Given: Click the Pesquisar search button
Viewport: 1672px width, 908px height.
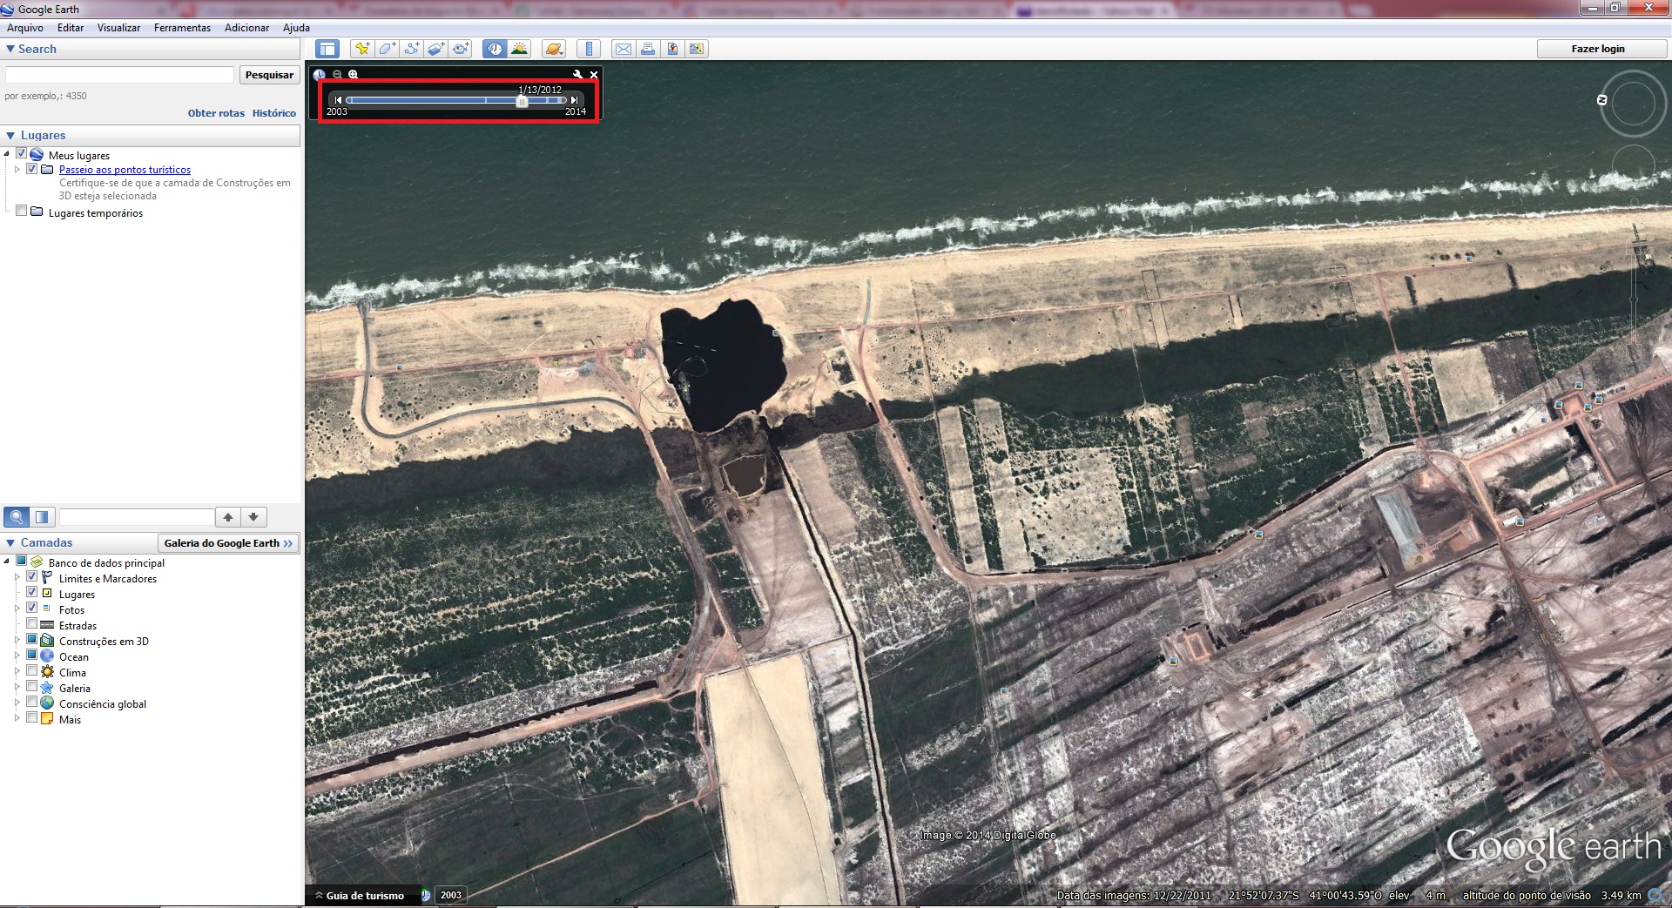Looking at the screenshot, I should click(x=269, y=75).
